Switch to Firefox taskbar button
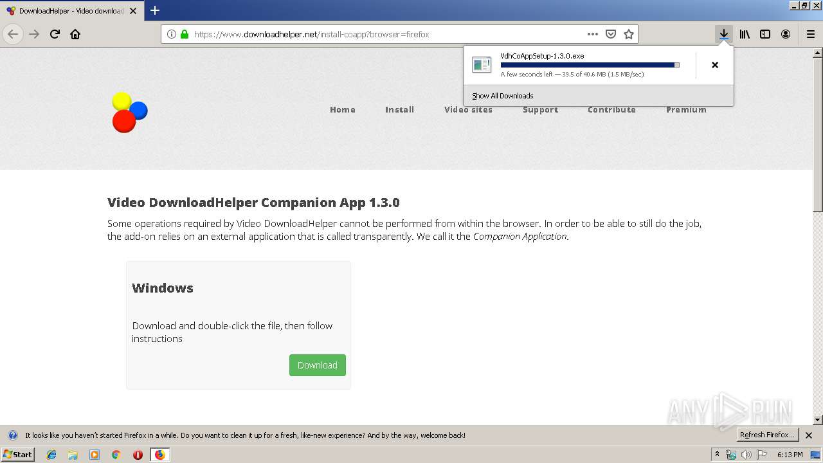This screenshot has height=463, width=823. 159,455
